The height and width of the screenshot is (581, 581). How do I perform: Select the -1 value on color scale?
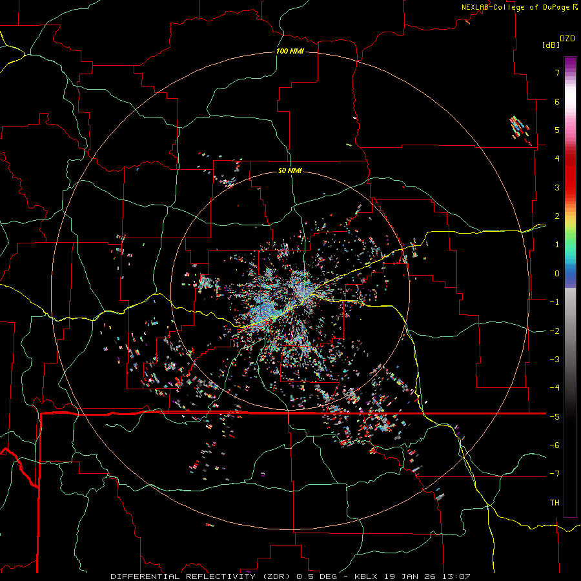tap(555, 302)
